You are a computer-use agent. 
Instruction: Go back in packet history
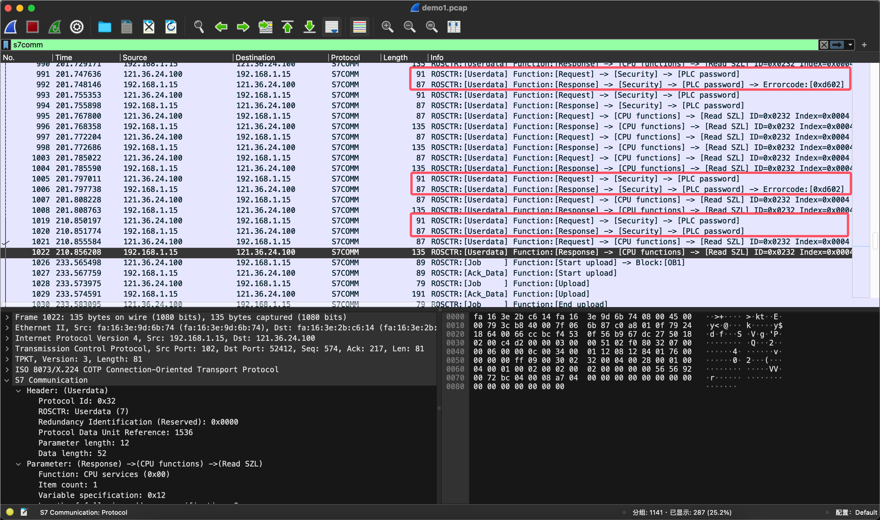click(x=221, y=27)
